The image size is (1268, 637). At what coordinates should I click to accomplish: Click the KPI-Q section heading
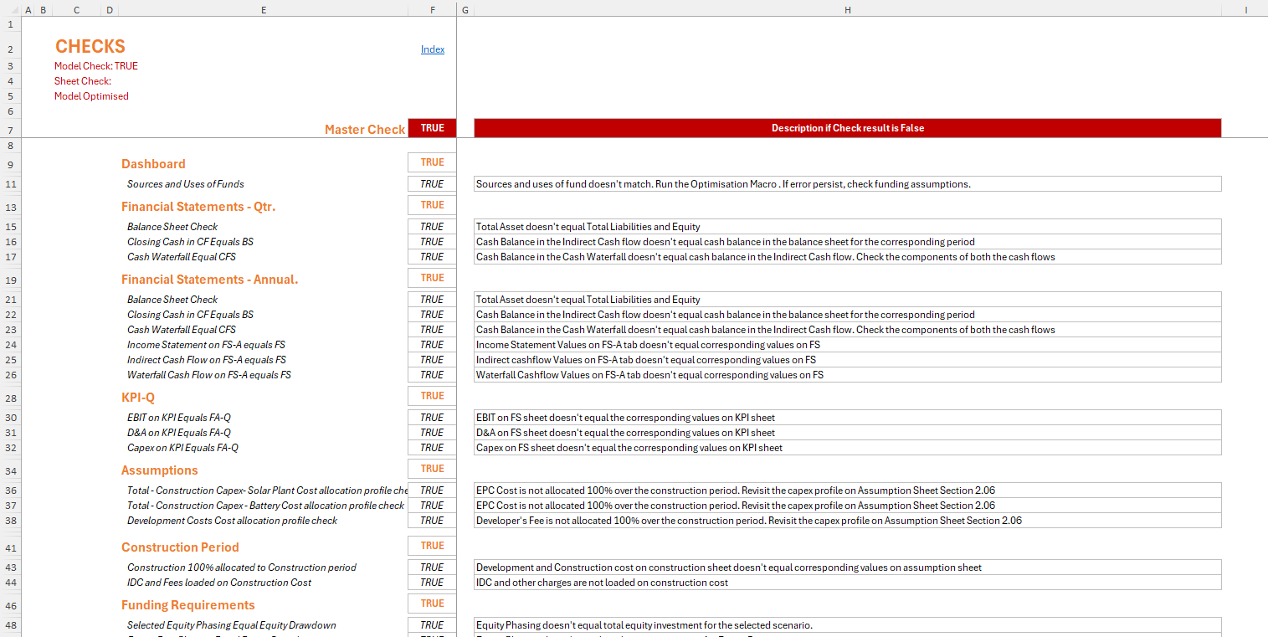[x=138, y=398]
